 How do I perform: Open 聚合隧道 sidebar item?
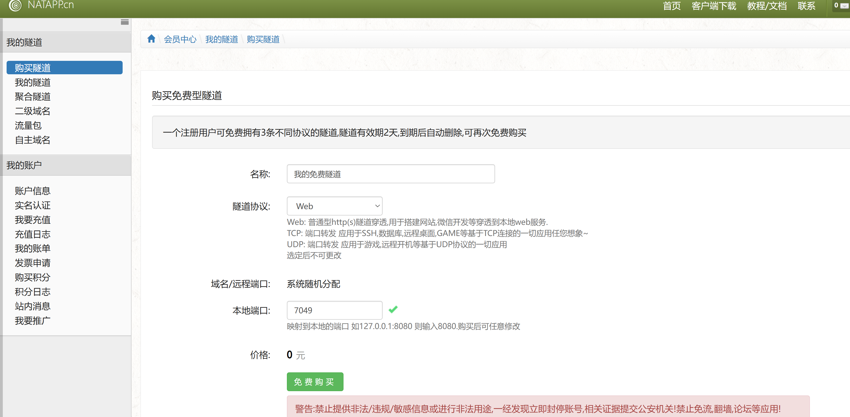pyautogui.click(x=33, y=97)
